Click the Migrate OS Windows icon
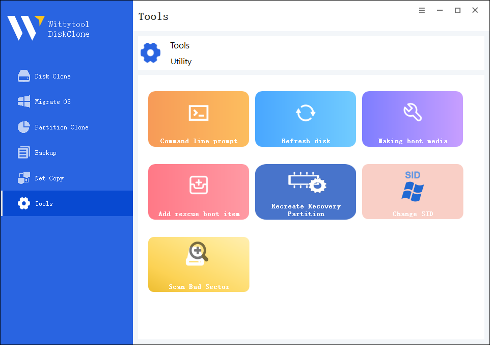Image resolution: width=490 pixels, height=345 pixels. coord(24,102)
